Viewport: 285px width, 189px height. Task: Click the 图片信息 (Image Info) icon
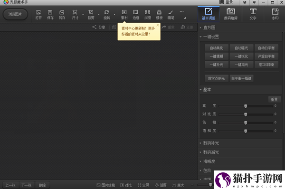(x=98, y=185)
